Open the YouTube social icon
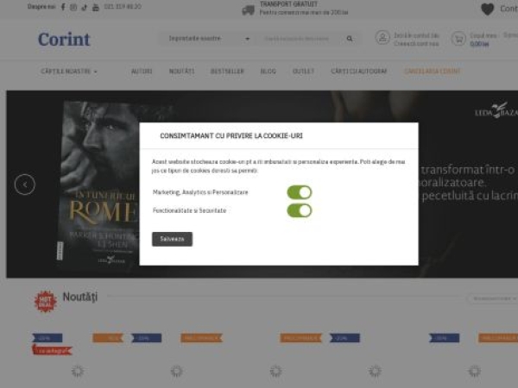This screenshot has height=388, width=518. (x=96, y=7)
